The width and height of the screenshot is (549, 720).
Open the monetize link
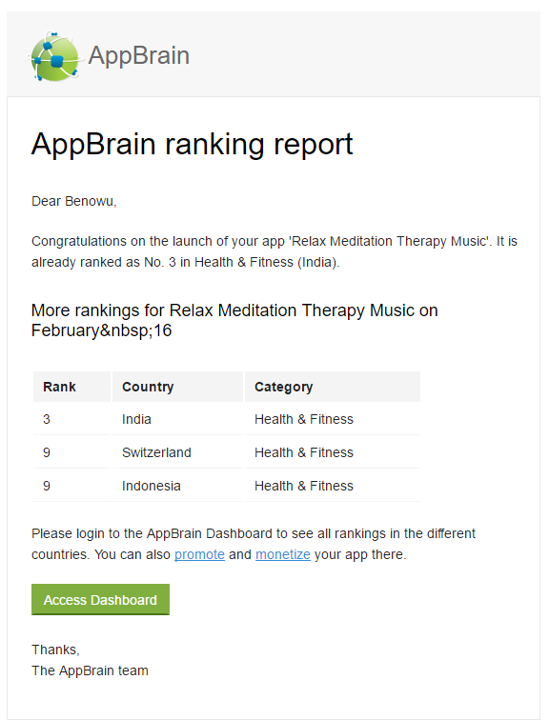(283, 554)
